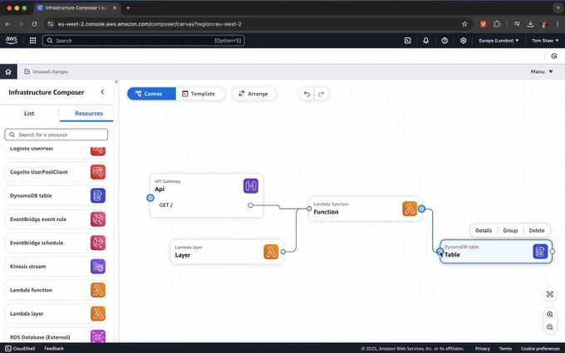Click the left port of the Api card
Screen dimensions: 565x353
[150, 198]
